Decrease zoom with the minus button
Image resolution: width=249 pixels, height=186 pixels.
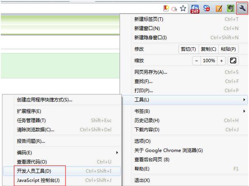click(x=196, y=60)
